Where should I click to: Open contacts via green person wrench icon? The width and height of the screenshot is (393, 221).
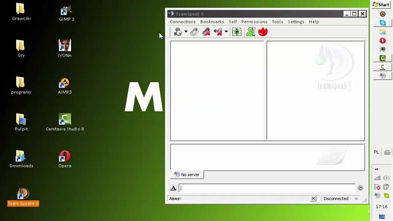click(251, 32)
